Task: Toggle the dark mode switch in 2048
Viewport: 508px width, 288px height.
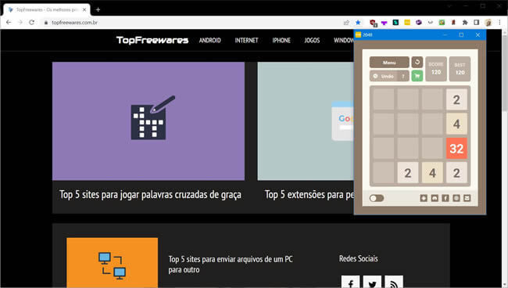Action: [377, 198]
